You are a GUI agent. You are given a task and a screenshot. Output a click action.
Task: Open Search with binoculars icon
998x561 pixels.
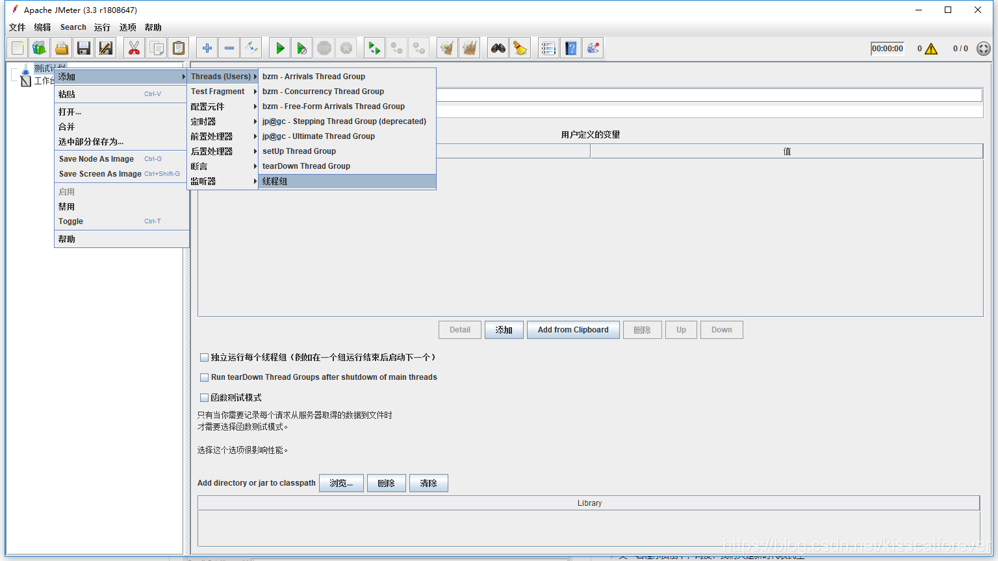tap(498, 48)
